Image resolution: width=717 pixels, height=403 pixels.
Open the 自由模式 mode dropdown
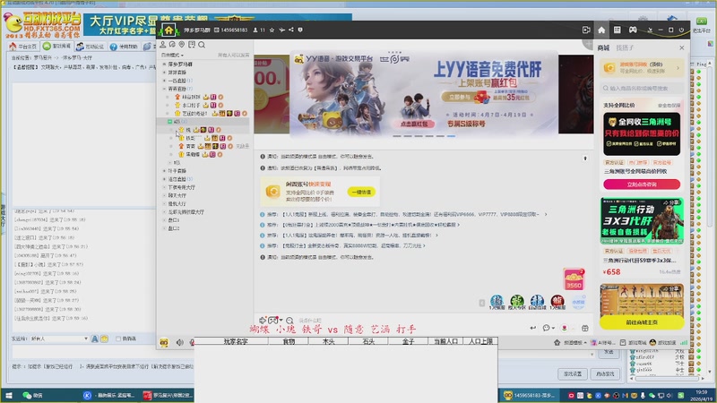[172, 55]
